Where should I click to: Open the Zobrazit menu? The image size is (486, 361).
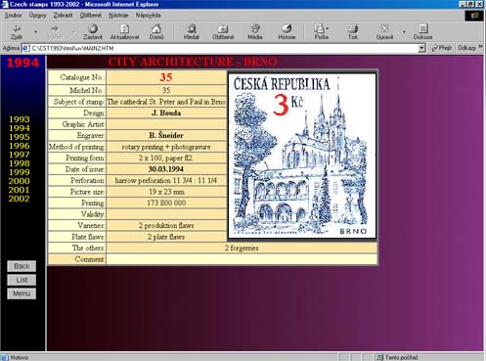pyautogui.click(x=63, y=16)
